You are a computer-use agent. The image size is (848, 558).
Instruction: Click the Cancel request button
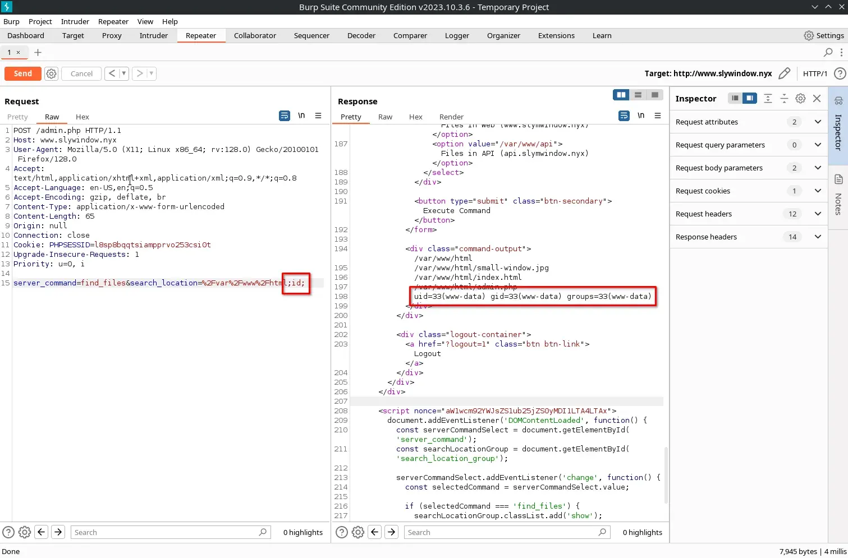coord(81,73)
